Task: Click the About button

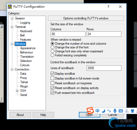Action: click(20, 115)
